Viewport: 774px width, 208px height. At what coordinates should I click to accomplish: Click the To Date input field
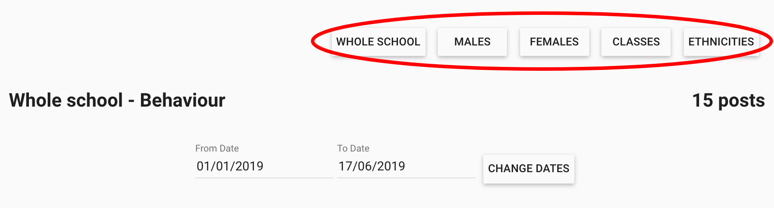click(x=405, y=166)
